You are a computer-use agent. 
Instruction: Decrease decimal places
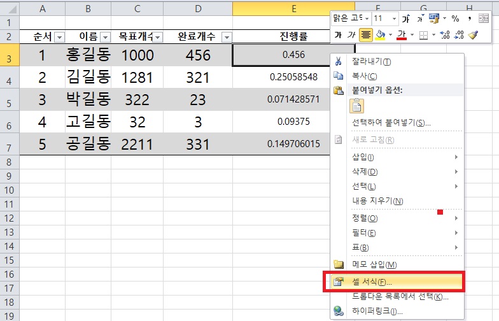tap(459, 34)
